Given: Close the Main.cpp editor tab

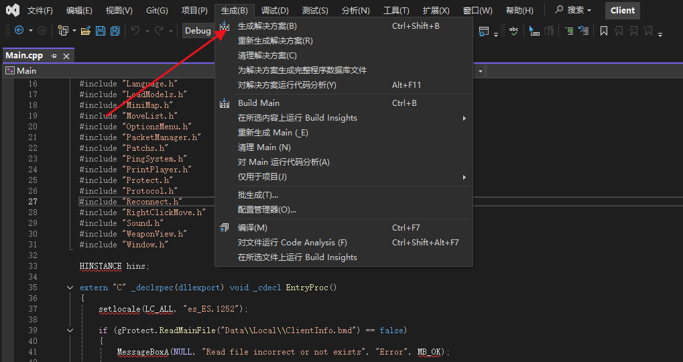Looking at the screenshot, I should tap(66, 56).
